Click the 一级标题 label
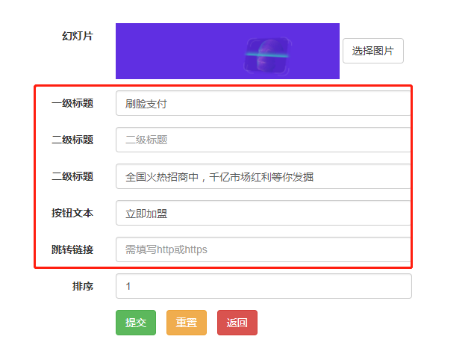 72,103
